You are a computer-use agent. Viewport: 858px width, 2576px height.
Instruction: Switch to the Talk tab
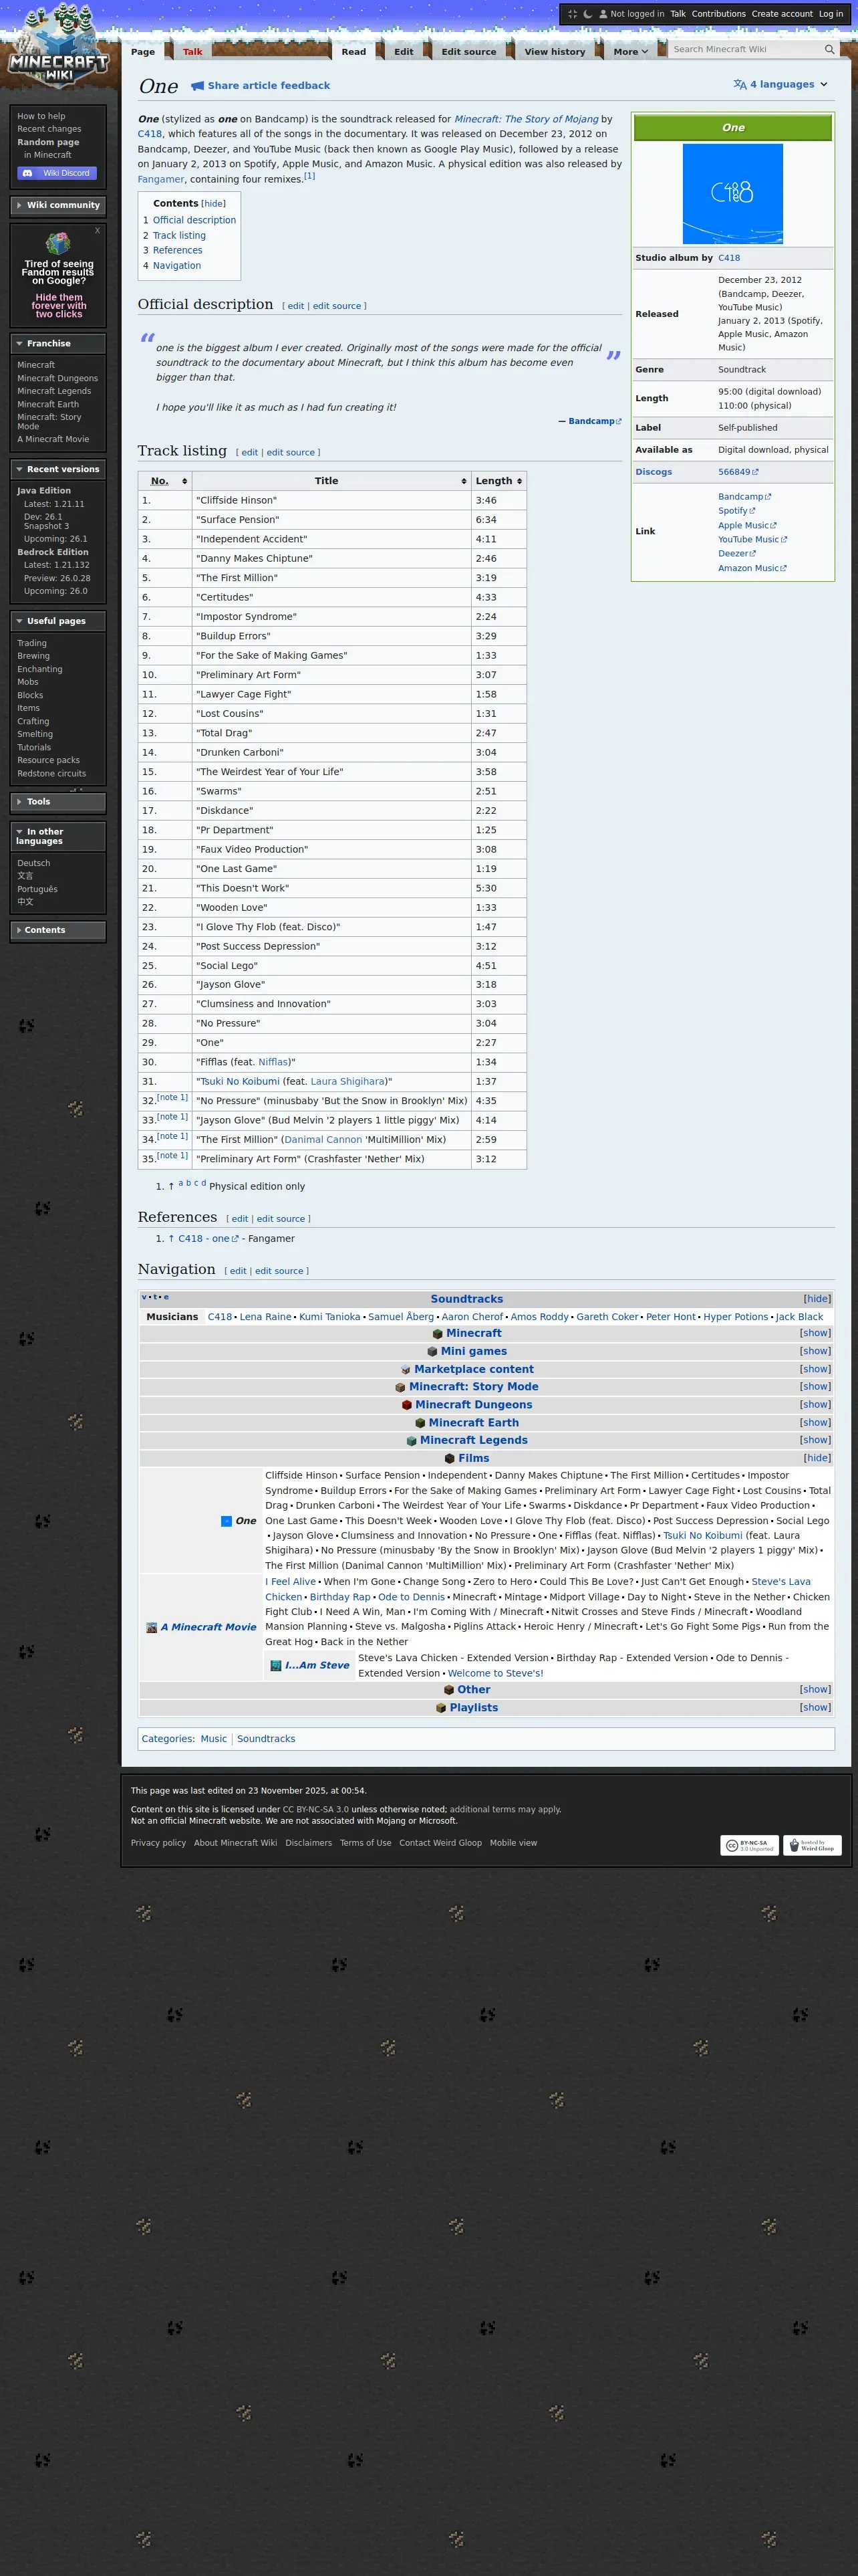coord(192,52)
